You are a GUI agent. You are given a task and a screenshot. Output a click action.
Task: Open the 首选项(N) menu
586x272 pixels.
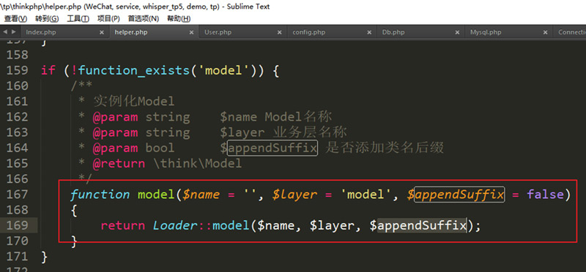click(143, 19)
